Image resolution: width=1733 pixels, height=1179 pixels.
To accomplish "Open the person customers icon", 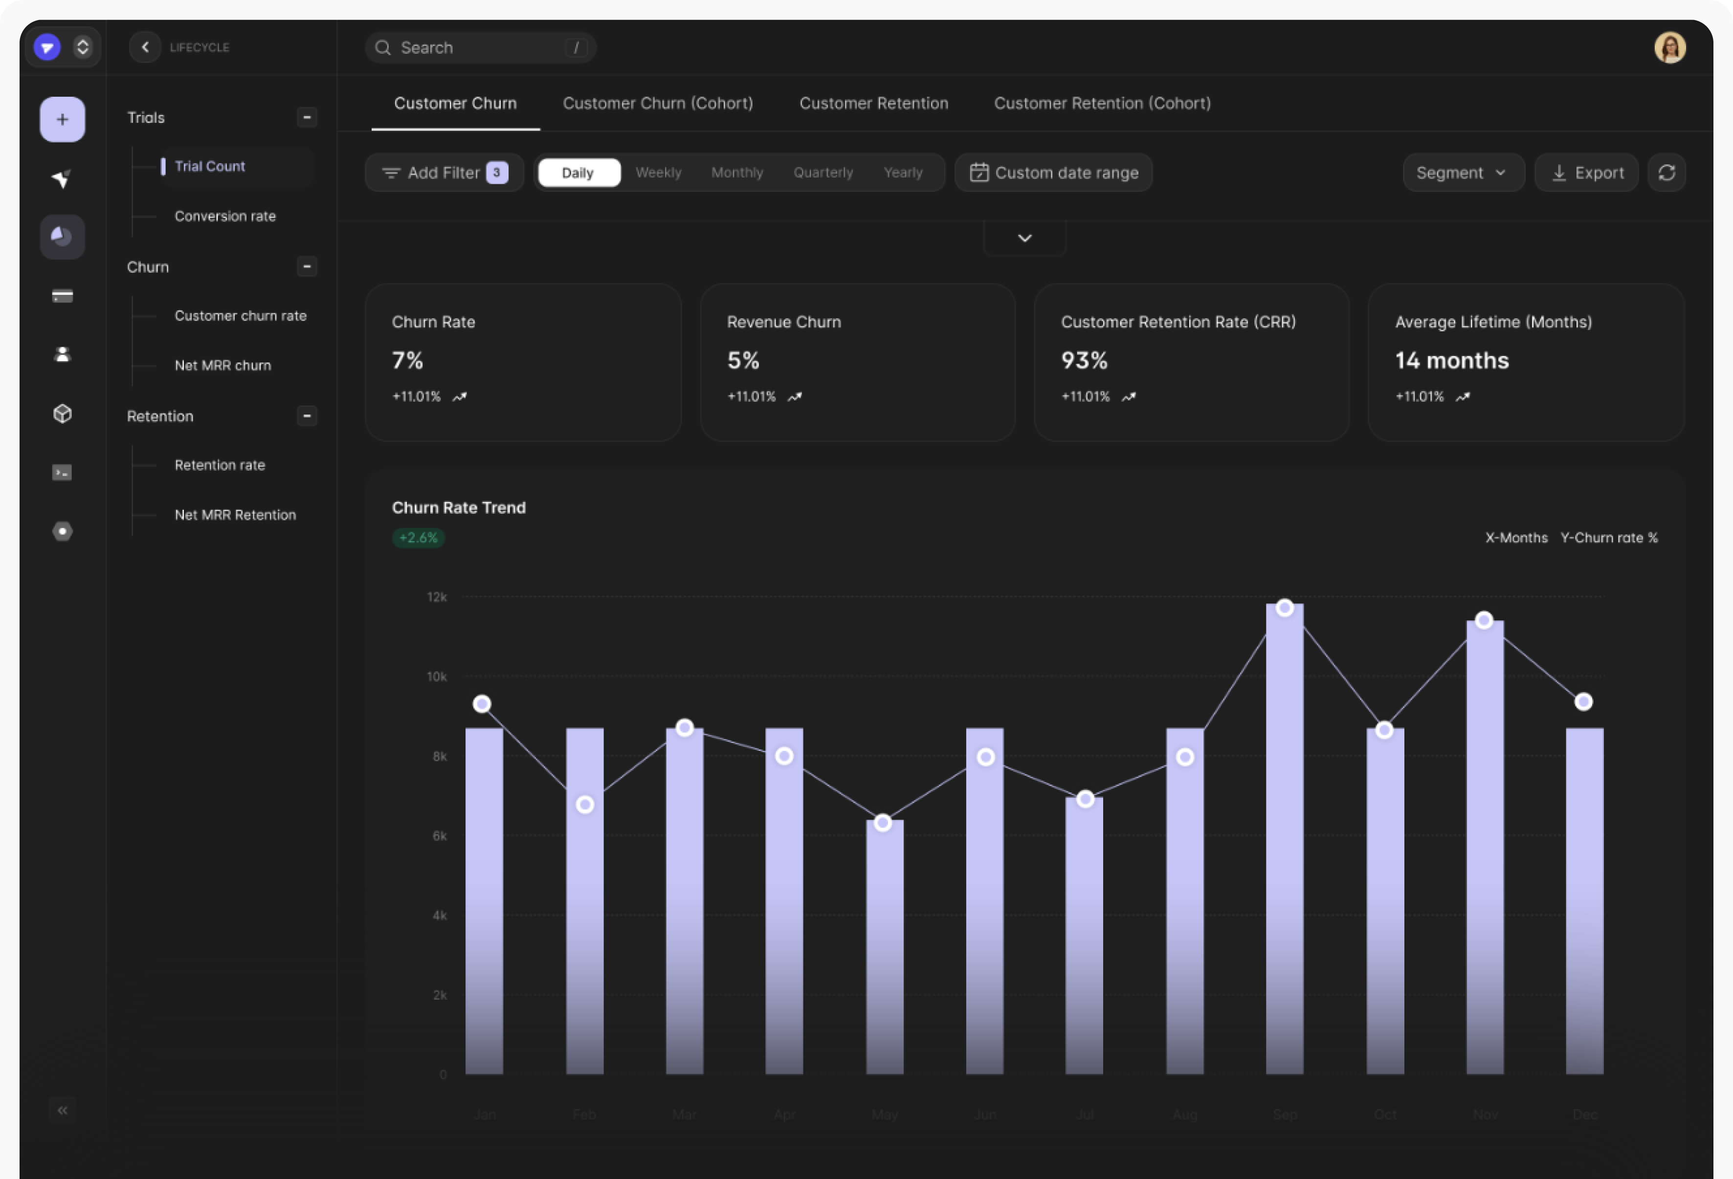I will click(62, 355).
